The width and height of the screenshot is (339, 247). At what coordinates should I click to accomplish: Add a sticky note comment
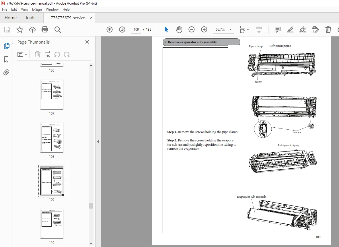click(277, 30)
